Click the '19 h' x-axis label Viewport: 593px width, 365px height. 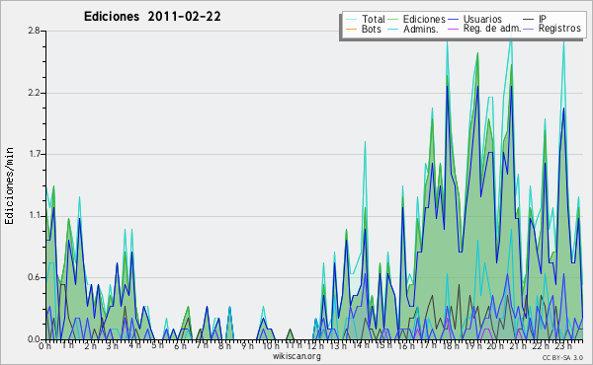click(473, 345)
